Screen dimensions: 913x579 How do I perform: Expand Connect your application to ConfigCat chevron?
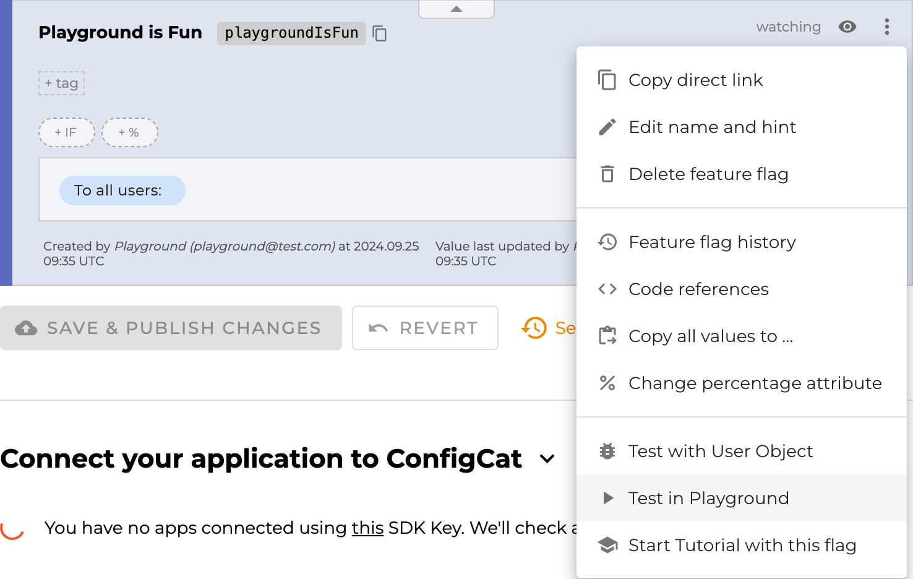tap(547, 459)
